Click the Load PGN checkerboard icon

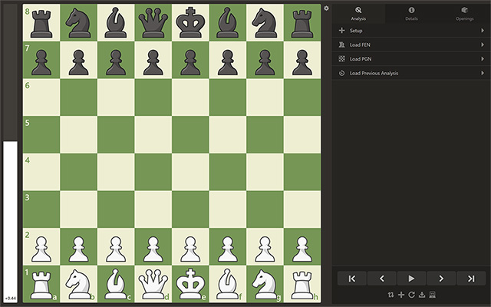[341, 59]
